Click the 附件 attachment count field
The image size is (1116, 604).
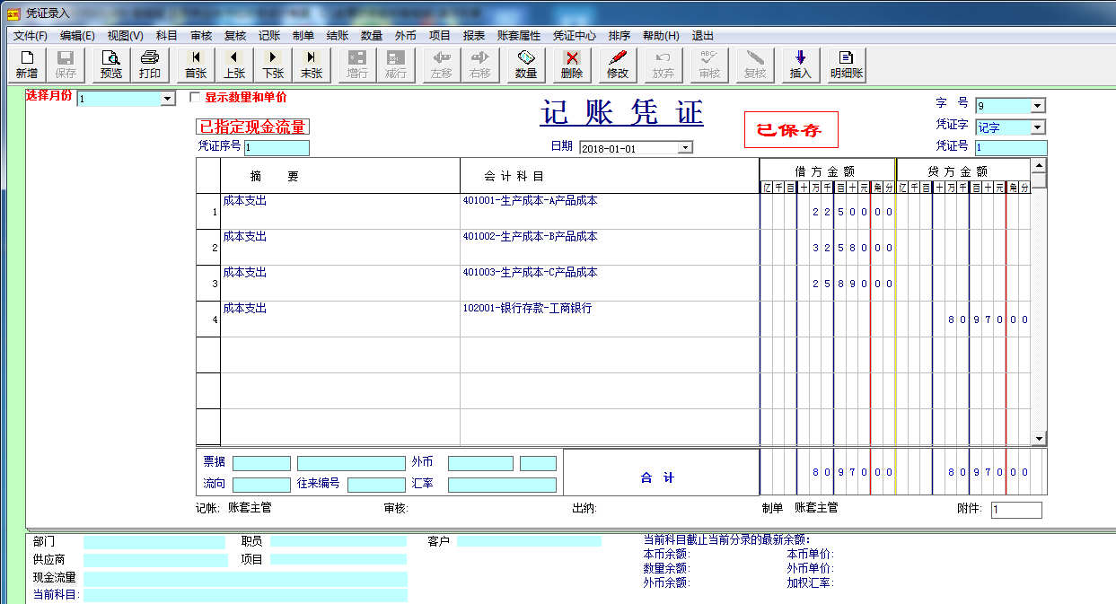click(1016, 510)
